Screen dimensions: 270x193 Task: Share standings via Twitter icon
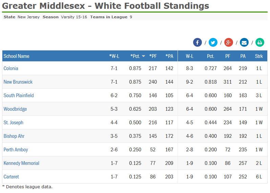pyautogui.click(x=213, y=42)
